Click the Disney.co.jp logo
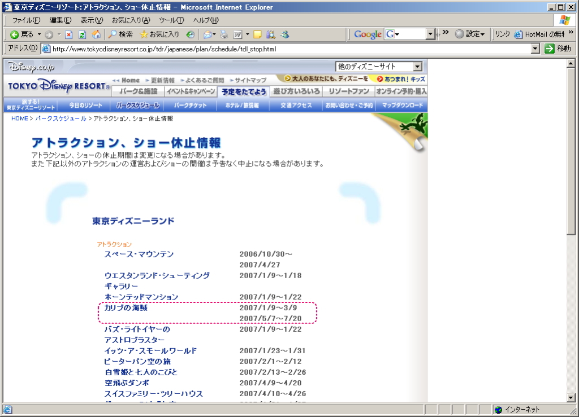 tap(32, 67)
